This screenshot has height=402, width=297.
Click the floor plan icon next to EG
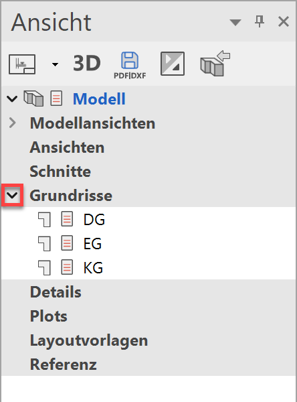[44, 244]
